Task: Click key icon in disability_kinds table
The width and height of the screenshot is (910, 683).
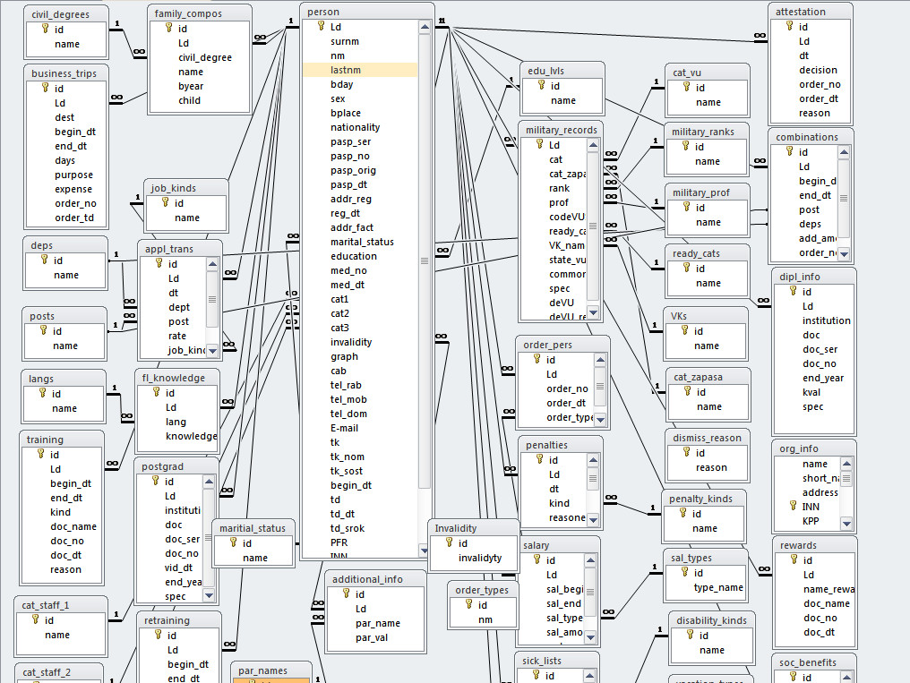Action: tap(690, 635)
